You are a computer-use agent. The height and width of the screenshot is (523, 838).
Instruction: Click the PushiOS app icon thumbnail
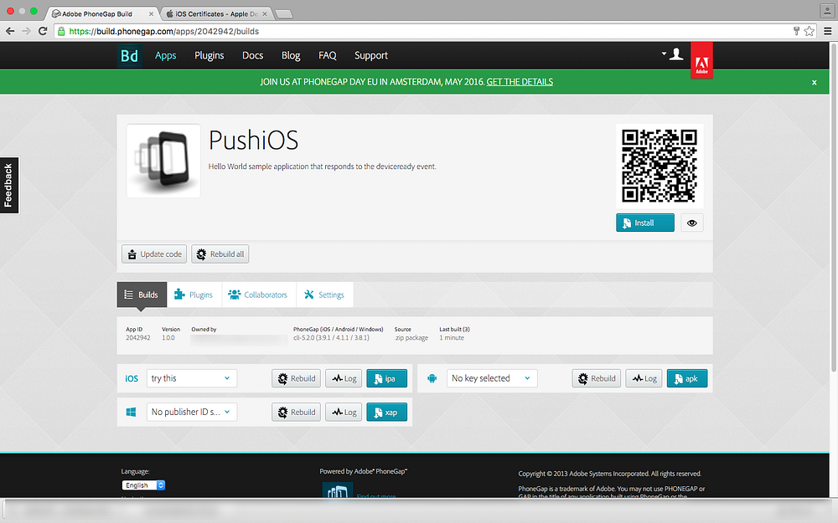pos(163,162)
